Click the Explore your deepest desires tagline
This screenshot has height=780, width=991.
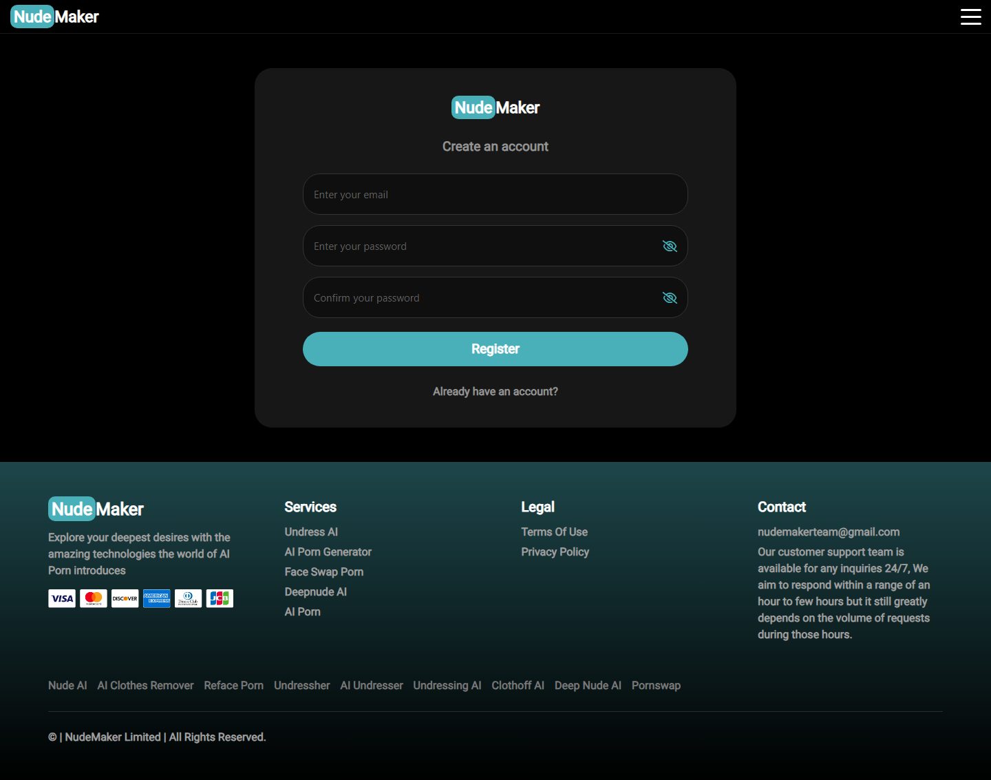point(139,554)
